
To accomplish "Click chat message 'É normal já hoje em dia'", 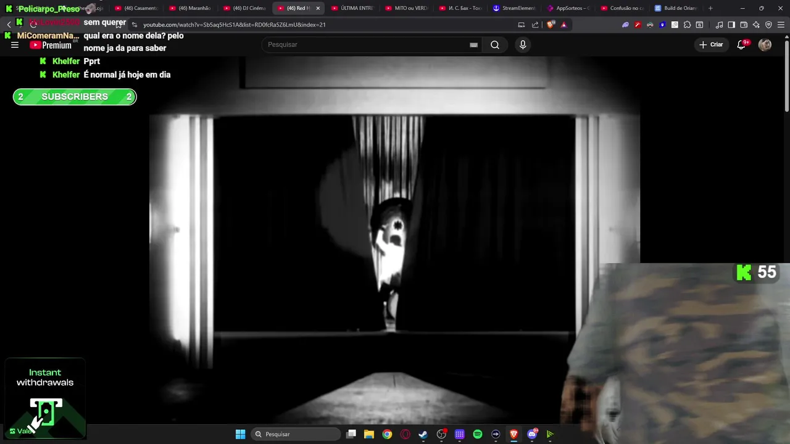I will [x=127, y=75].
